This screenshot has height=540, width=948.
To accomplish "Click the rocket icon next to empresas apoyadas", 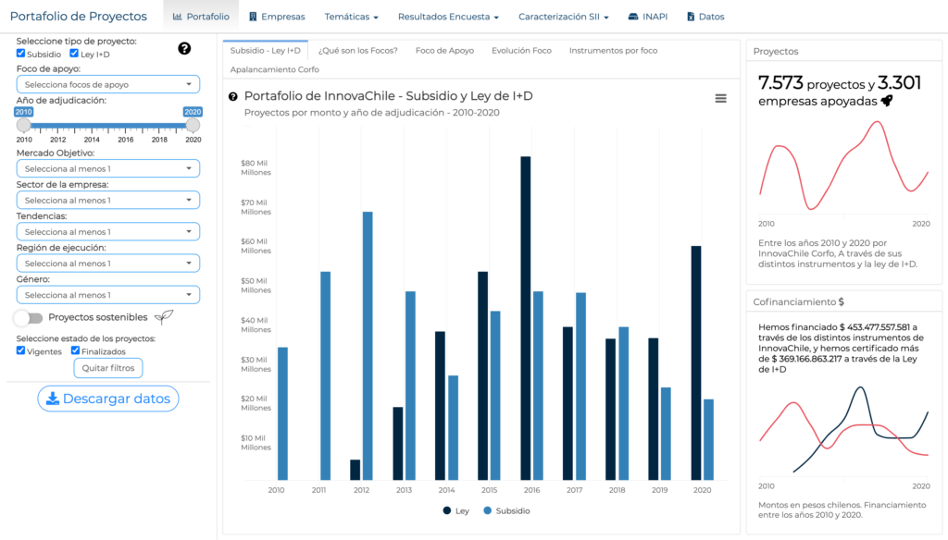I will click(886, 102).
